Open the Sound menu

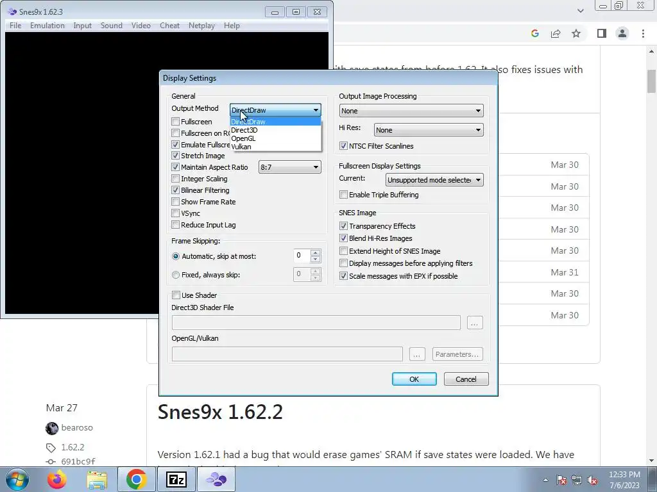tap(112, 26)
